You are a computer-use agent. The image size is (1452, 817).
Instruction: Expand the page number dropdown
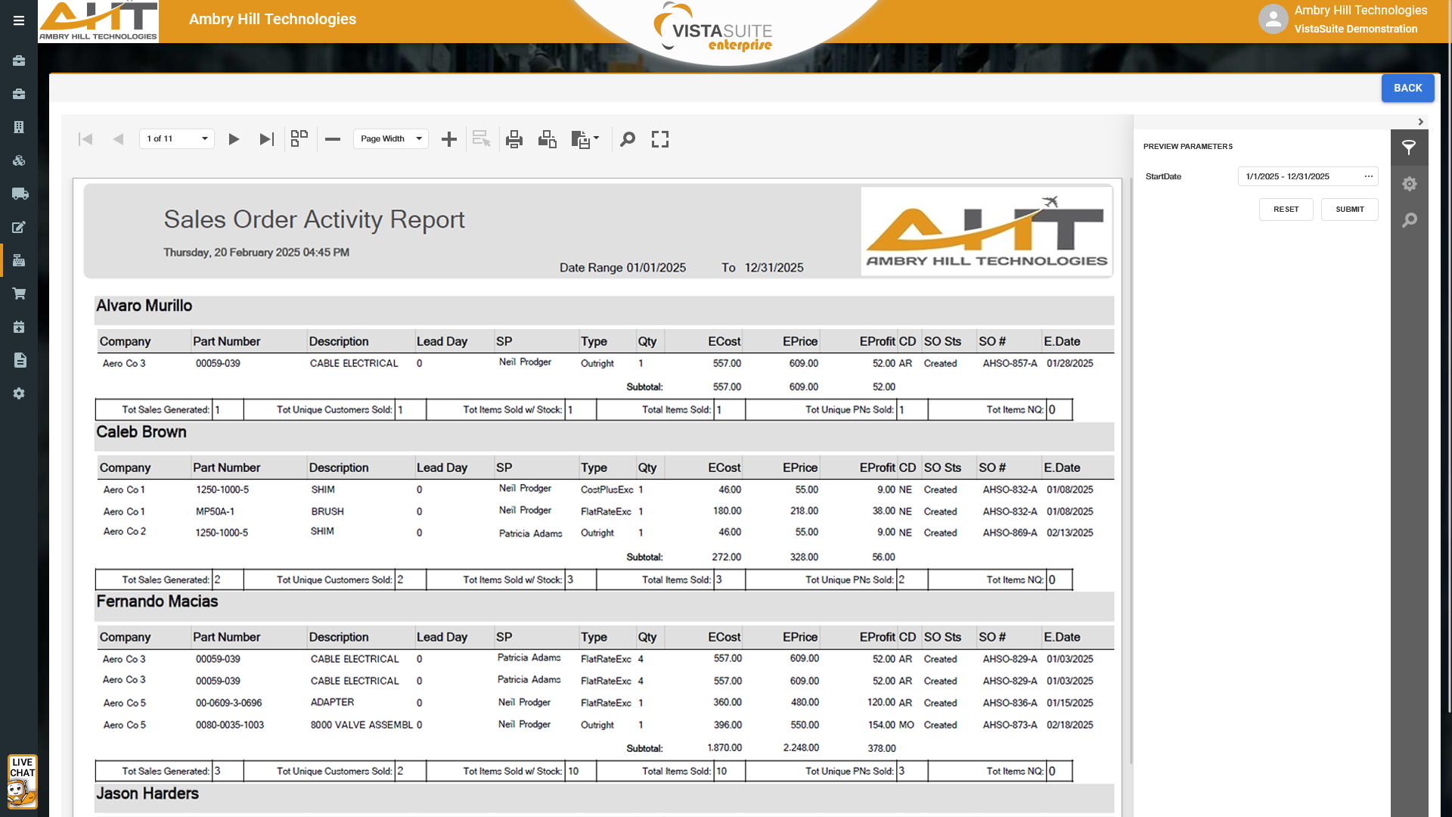click(x=204, y=139)
